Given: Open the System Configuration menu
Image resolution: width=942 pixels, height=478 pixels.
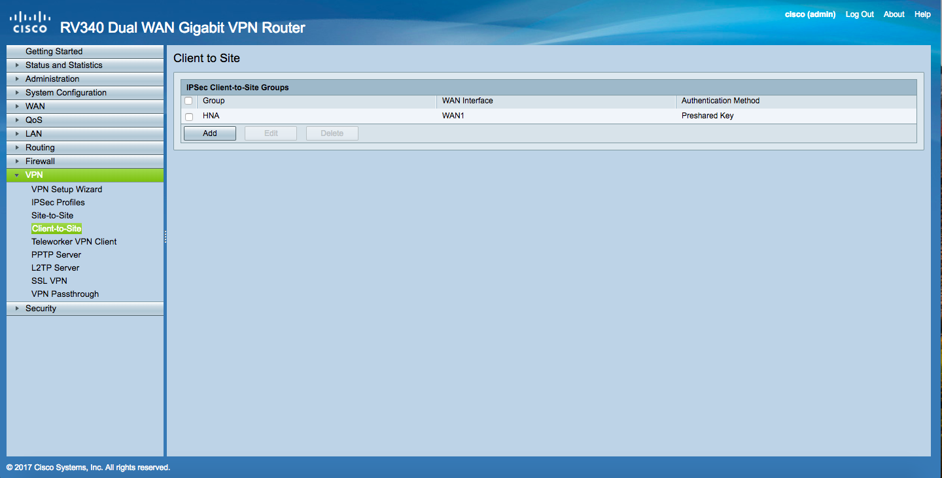Looking at the screenshot, I should tap(85, 92).
